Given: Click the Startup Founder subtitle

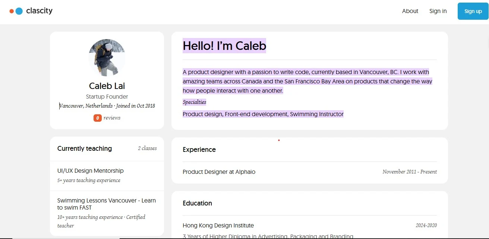Looking at the screenshot, I should pyautogui.click(x=107, y=97).
